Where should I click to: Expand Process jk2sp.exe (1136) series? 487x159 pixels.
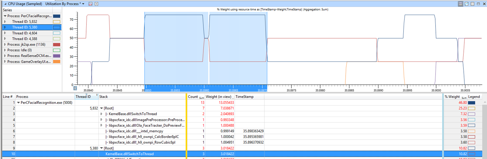tap(5, 45)
